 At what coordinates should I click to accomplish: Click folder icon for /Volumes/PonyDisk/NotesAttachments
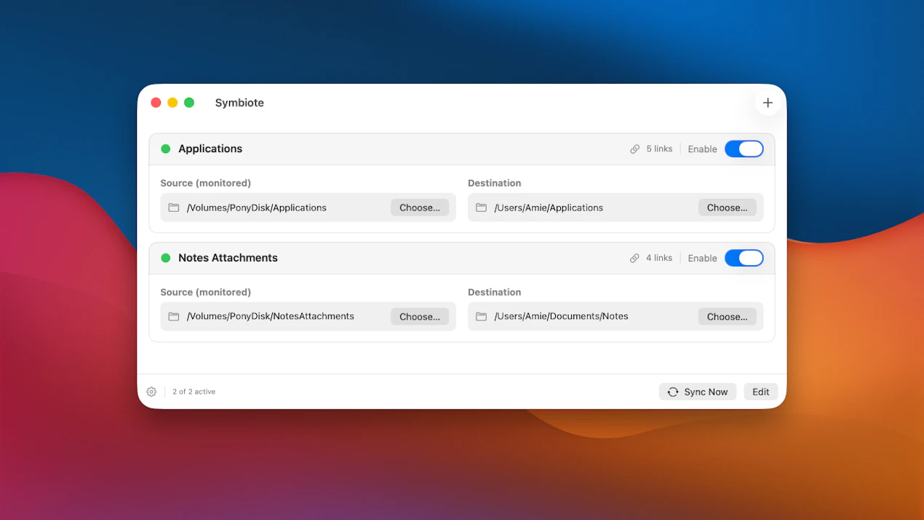coord(174,317)
